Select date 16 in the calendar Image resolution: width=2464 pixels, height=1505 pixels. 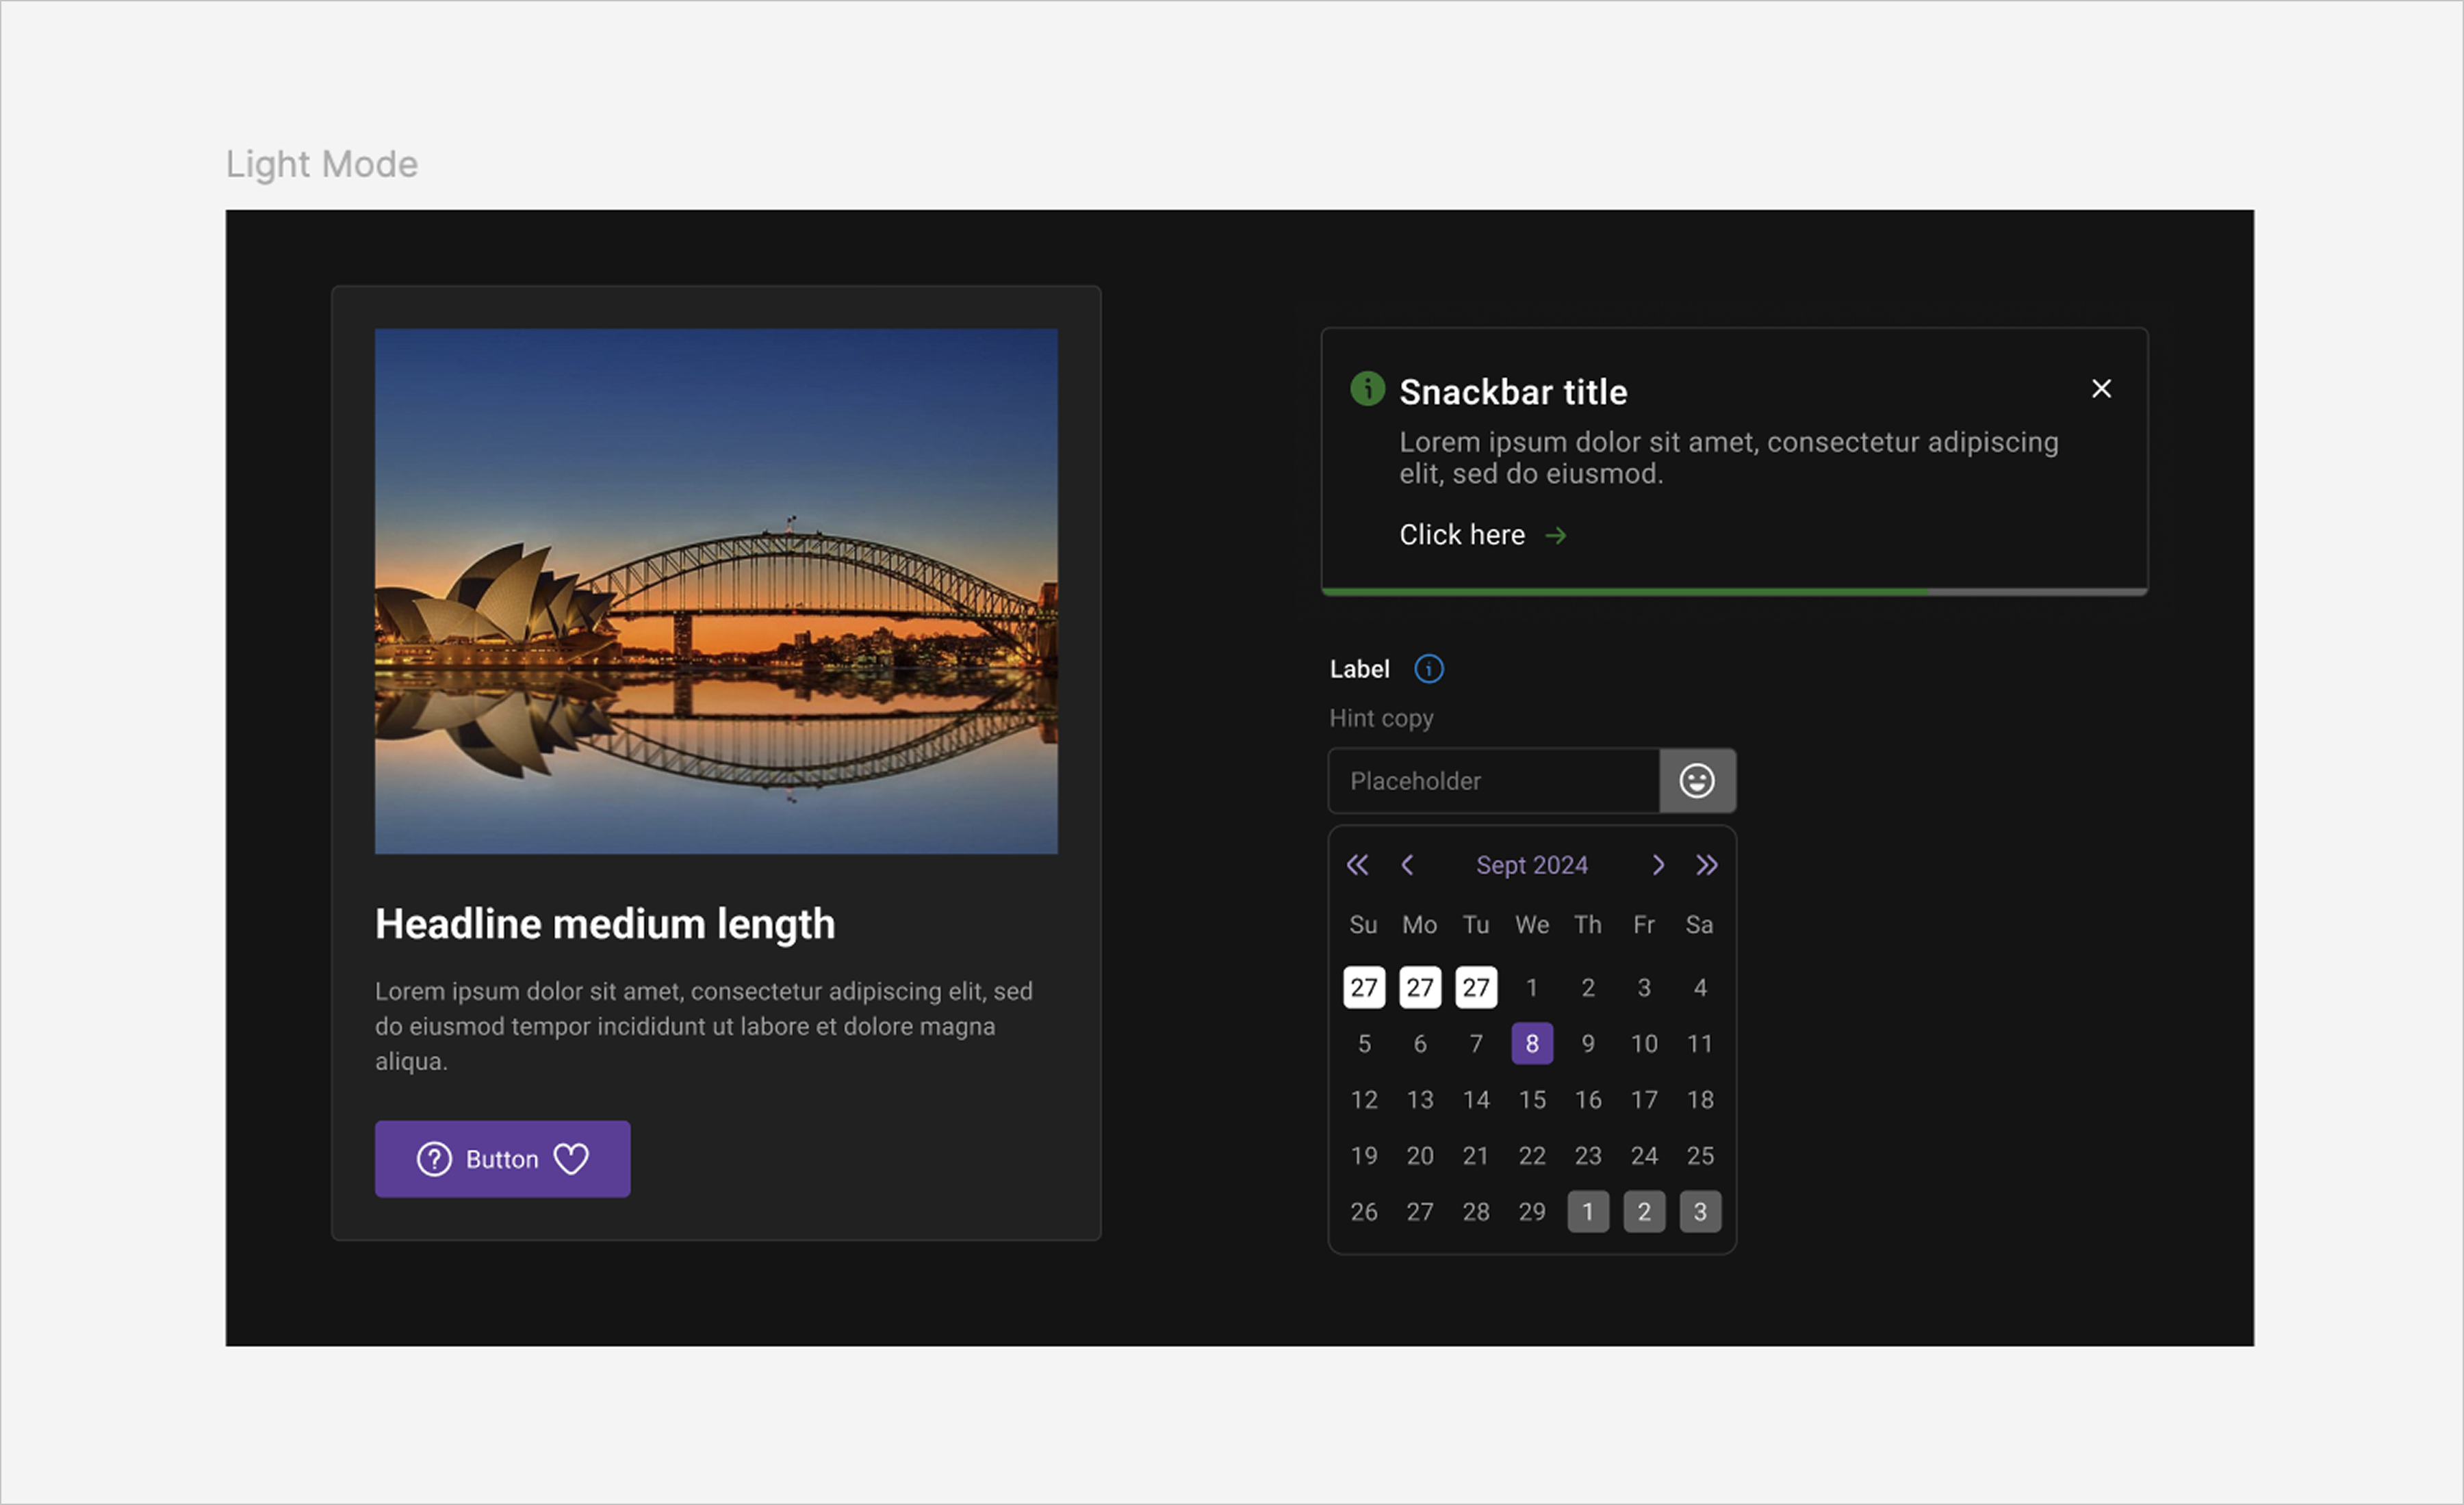[1588, 1099]
